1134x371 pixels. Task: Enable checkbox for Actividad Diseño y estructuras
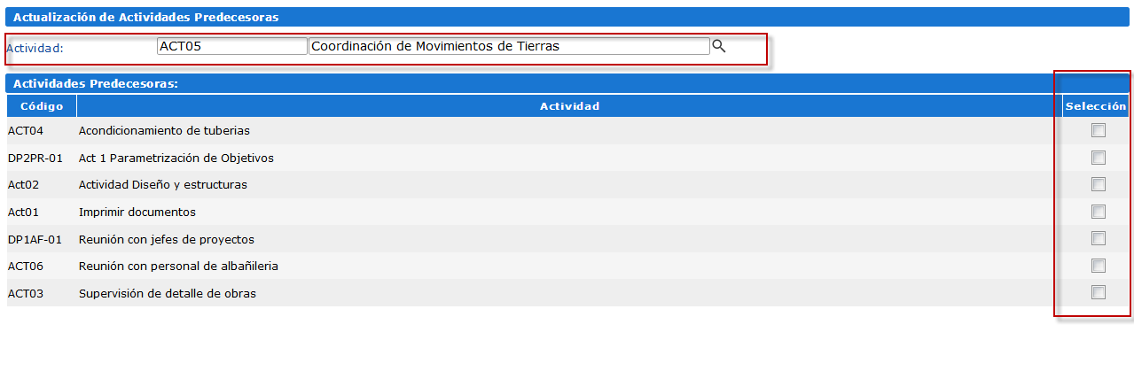tap(1099, 184)
